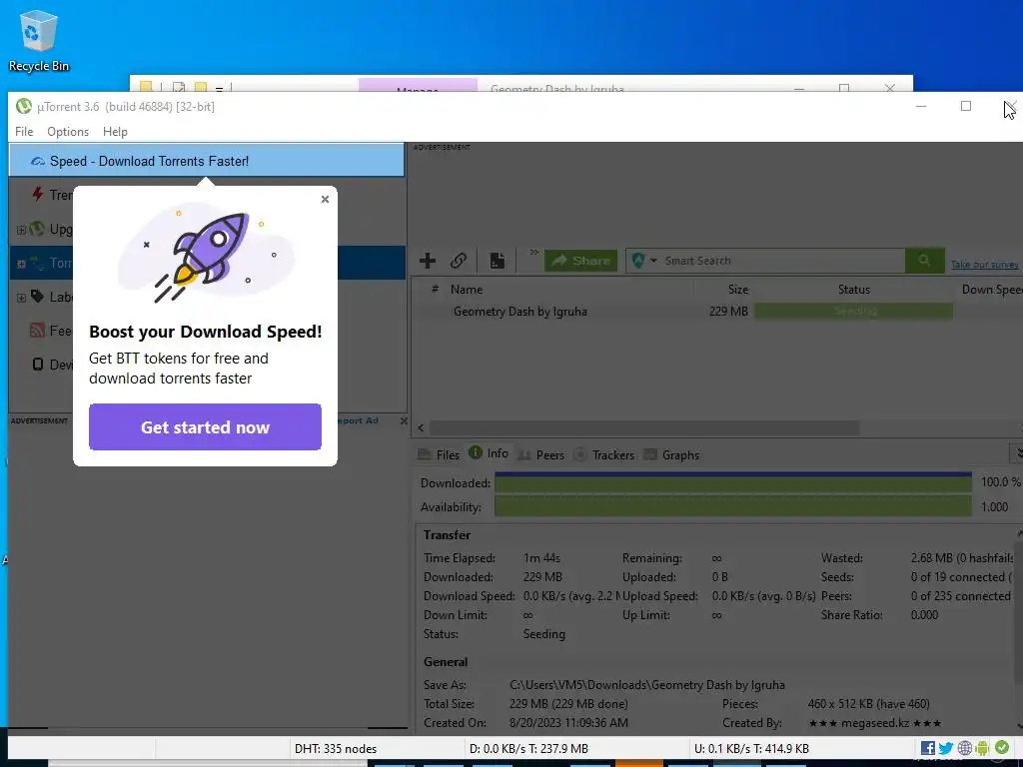Click the Devices phone icon in sidebar
The image size is (1023, 767).
(x=38, y=364)
